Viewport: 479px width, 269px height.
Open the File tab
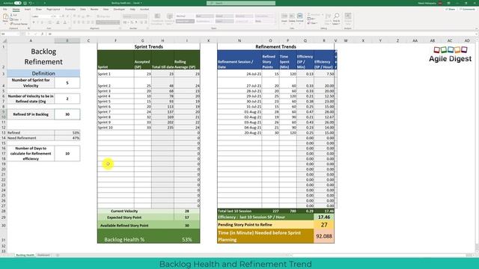point(5,10)
